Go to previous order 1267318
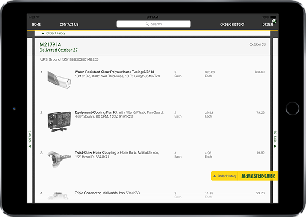This screenshot has width=306, height=217. 30,139
